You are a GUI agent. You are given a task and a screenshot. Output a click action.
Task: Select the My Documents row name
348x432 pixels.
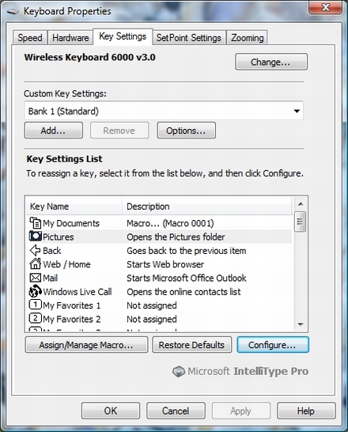(x=71, y=223)
